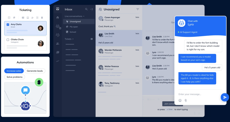Open Caren Aspanger conversation

[119, 22]
